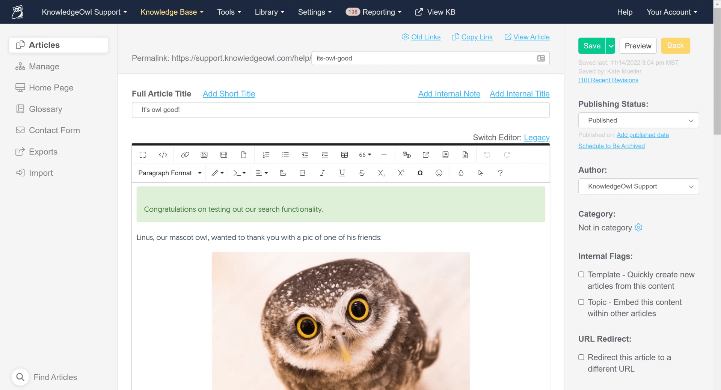Click the Find Articles search icon
This screenshot has width=721, height=390.
click(x=20, y=377)
